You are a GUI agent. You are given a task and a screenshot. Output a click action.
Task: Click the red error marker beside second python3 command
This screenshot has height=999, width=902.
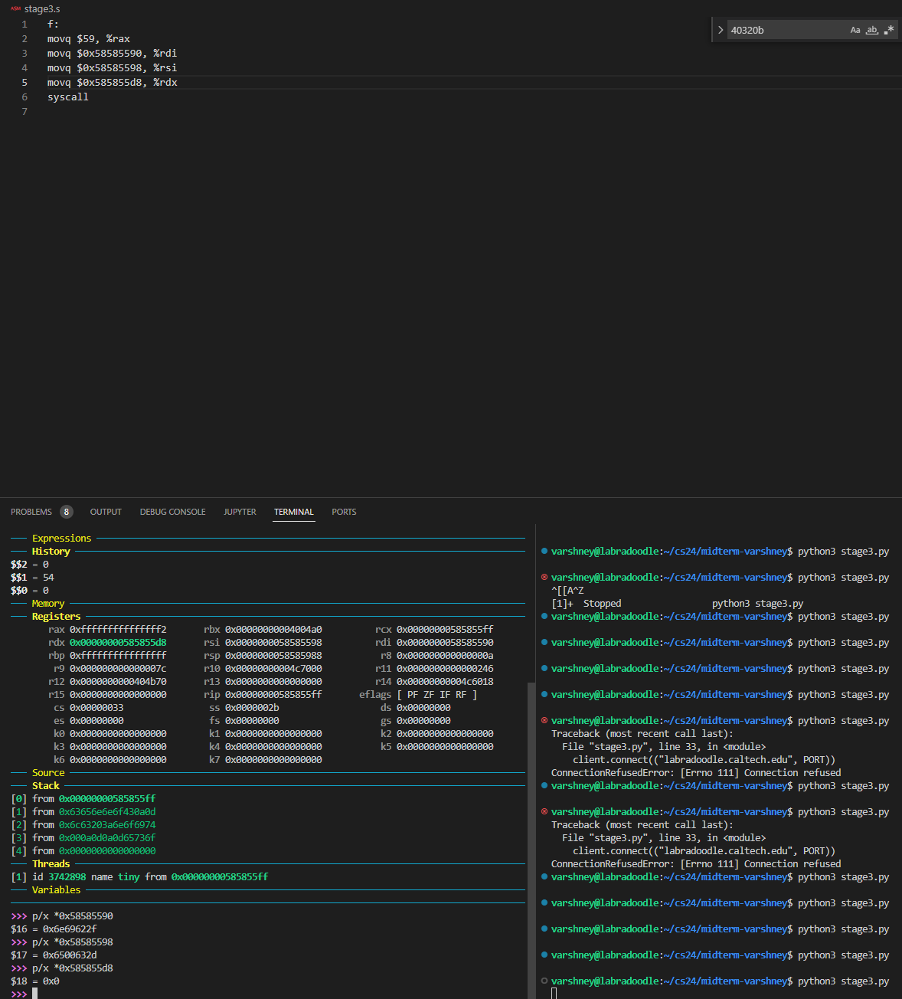pos(544,578)
